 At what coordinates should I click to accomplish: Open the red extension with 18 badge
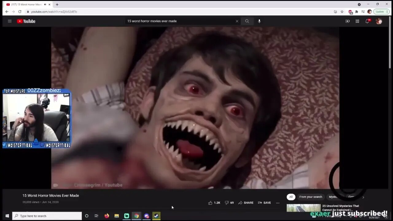350,12
